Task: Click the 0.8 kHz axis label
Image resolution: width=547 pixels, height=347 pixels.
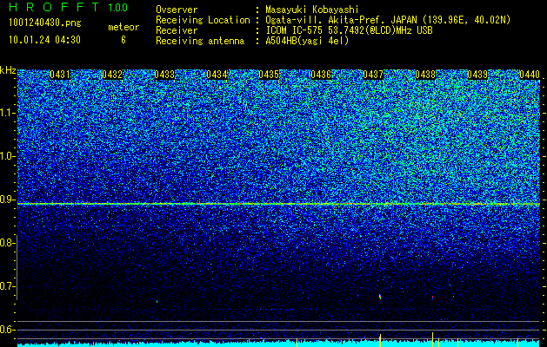Action: (x=7, y=243)
